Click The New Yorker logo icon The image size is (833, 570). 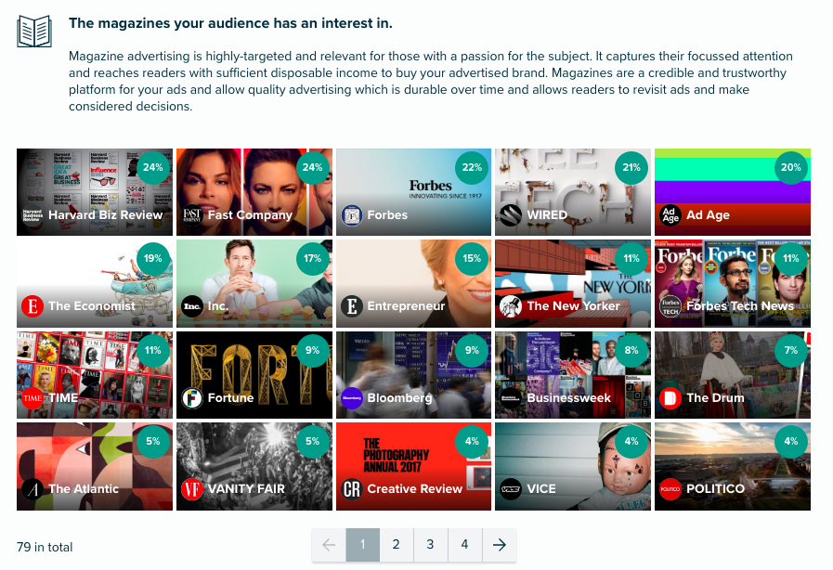click(511, 306)
